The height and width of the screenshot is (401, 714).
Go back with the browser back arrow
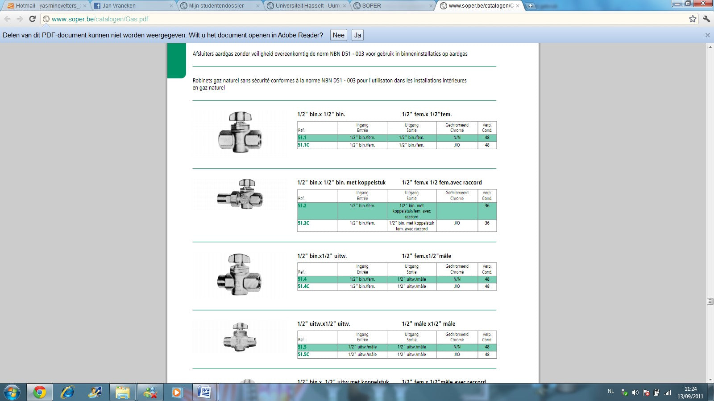8,19
